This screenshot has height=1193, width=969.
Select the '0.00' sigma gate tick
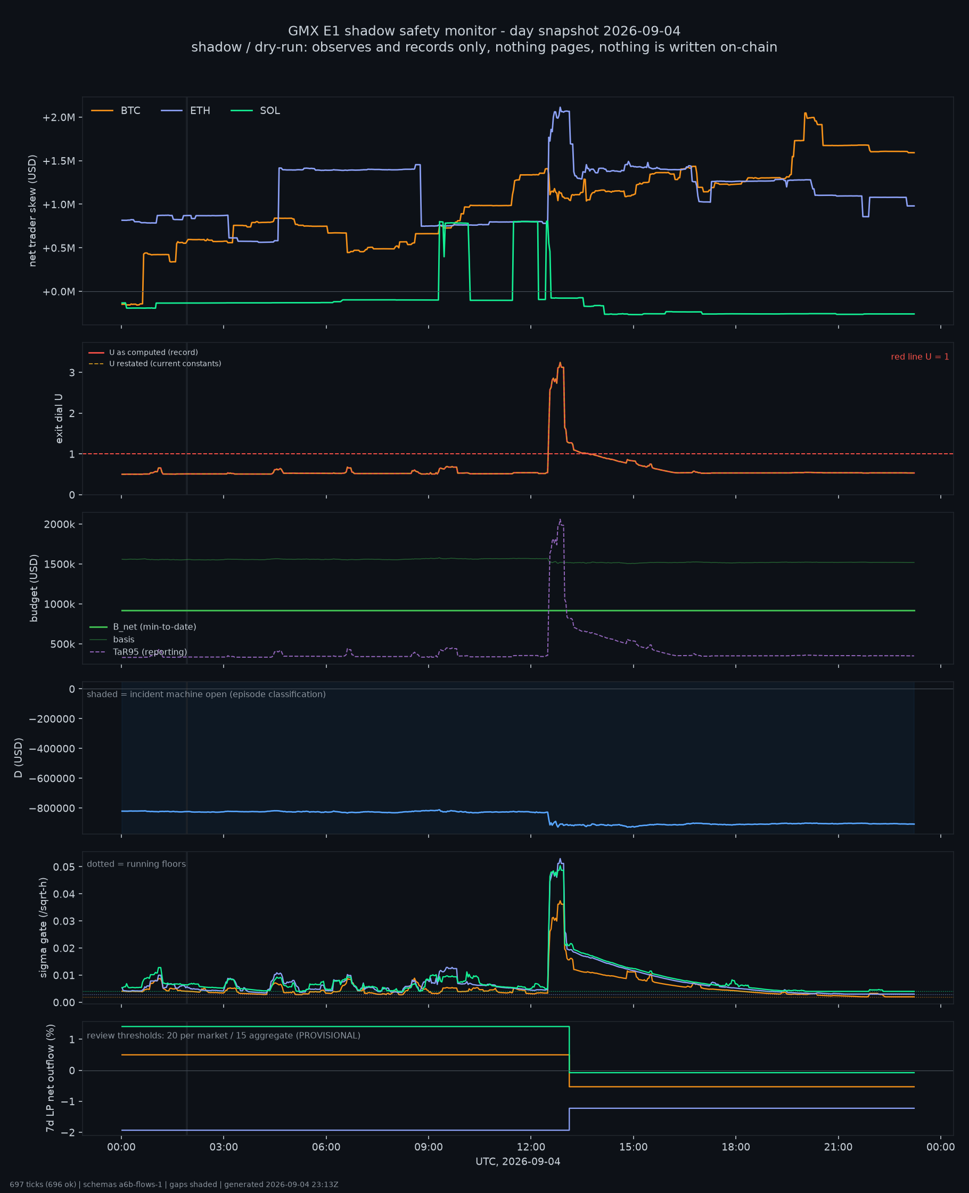64,1003
